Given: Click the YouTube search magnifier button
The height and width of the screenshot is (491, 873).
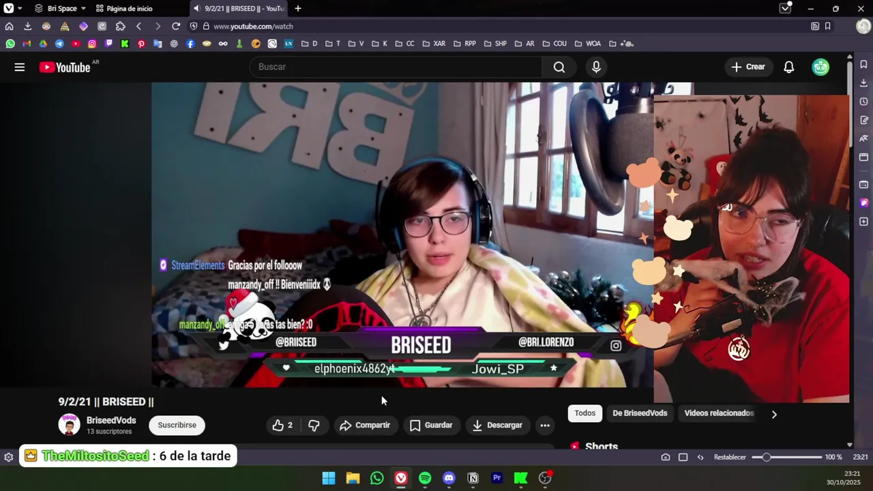Looking at the screenshot, I should click(559, 67).
